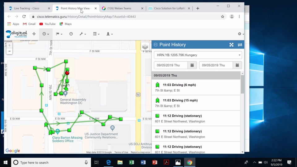297x167 pixels.
Task: Click the red endpoint marker on map
Action: (67, 73)
